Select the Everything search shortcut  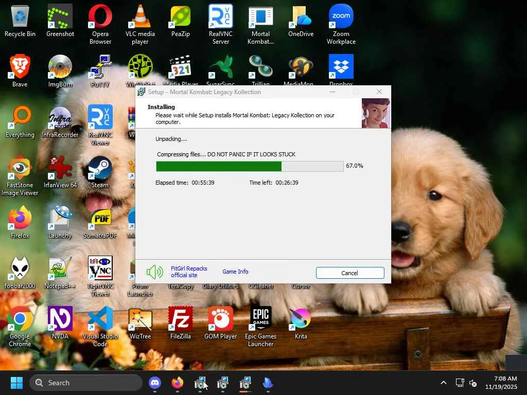tap(20, 121)
